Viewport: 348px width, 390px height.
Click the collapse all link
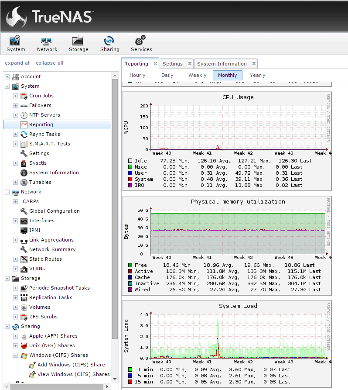click(x=49, y=63)
